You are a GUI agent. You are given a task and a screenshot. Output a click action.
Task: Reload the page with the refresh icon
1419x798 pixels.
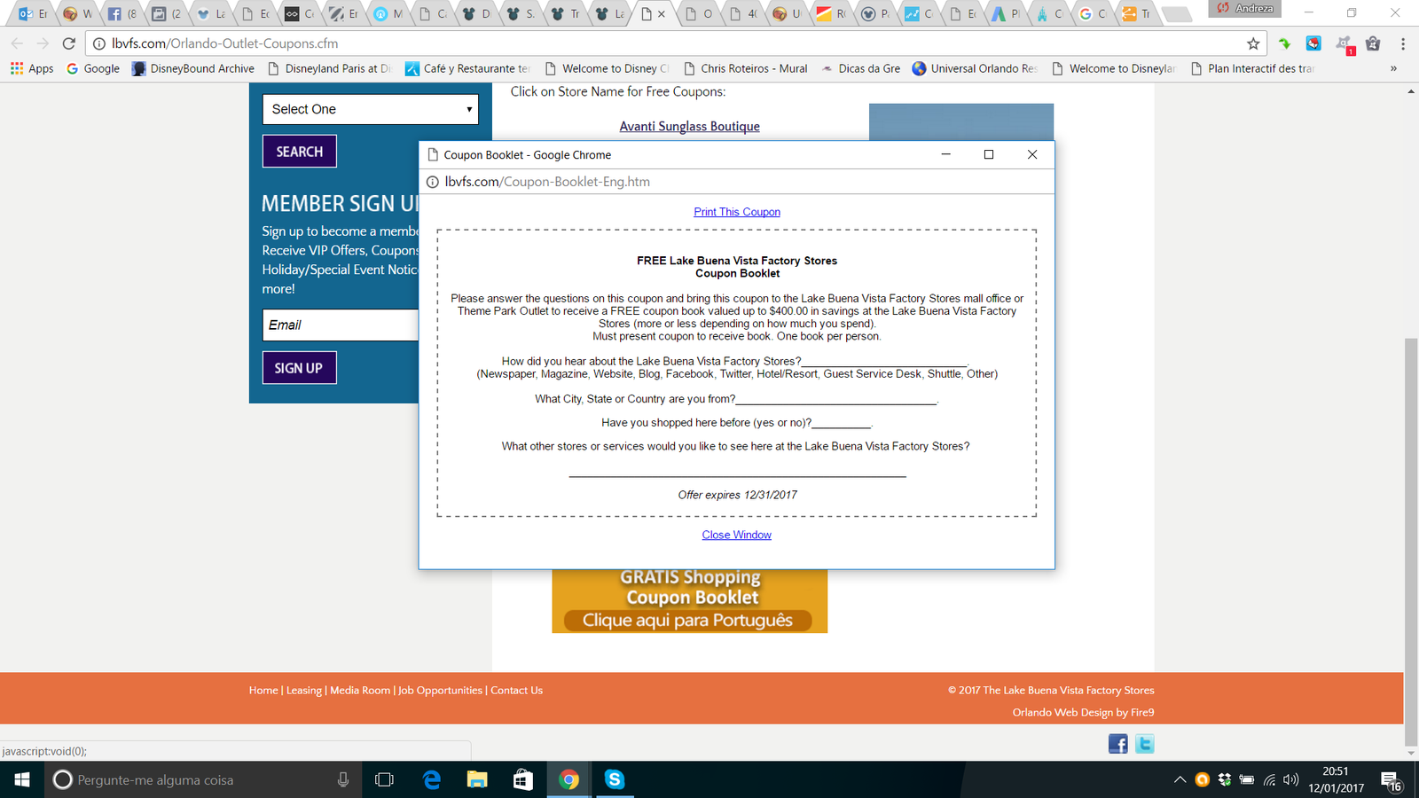tap(69, 43)
